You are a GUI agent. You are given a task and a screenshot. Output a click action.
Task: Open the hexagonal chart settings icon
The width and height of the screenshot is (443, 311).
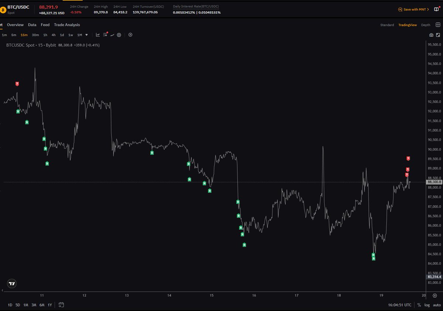pos(119,35)
